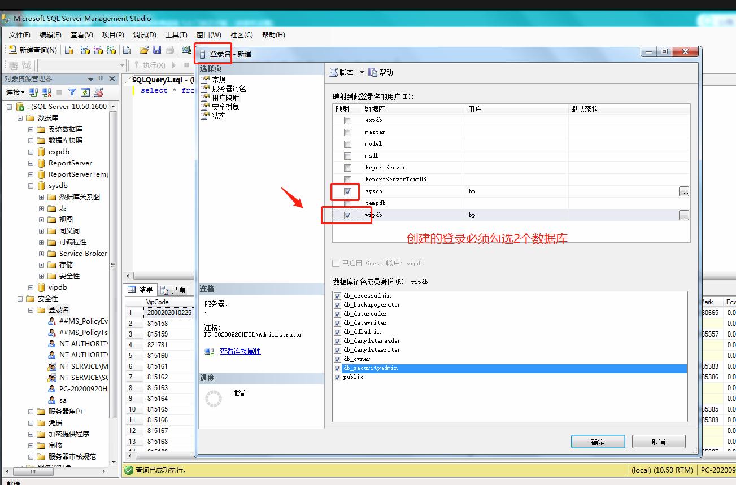Viewport: 736px width, 485px height.
Task: Expand the 系统数据库 tree node
Action: click(31, 129)
